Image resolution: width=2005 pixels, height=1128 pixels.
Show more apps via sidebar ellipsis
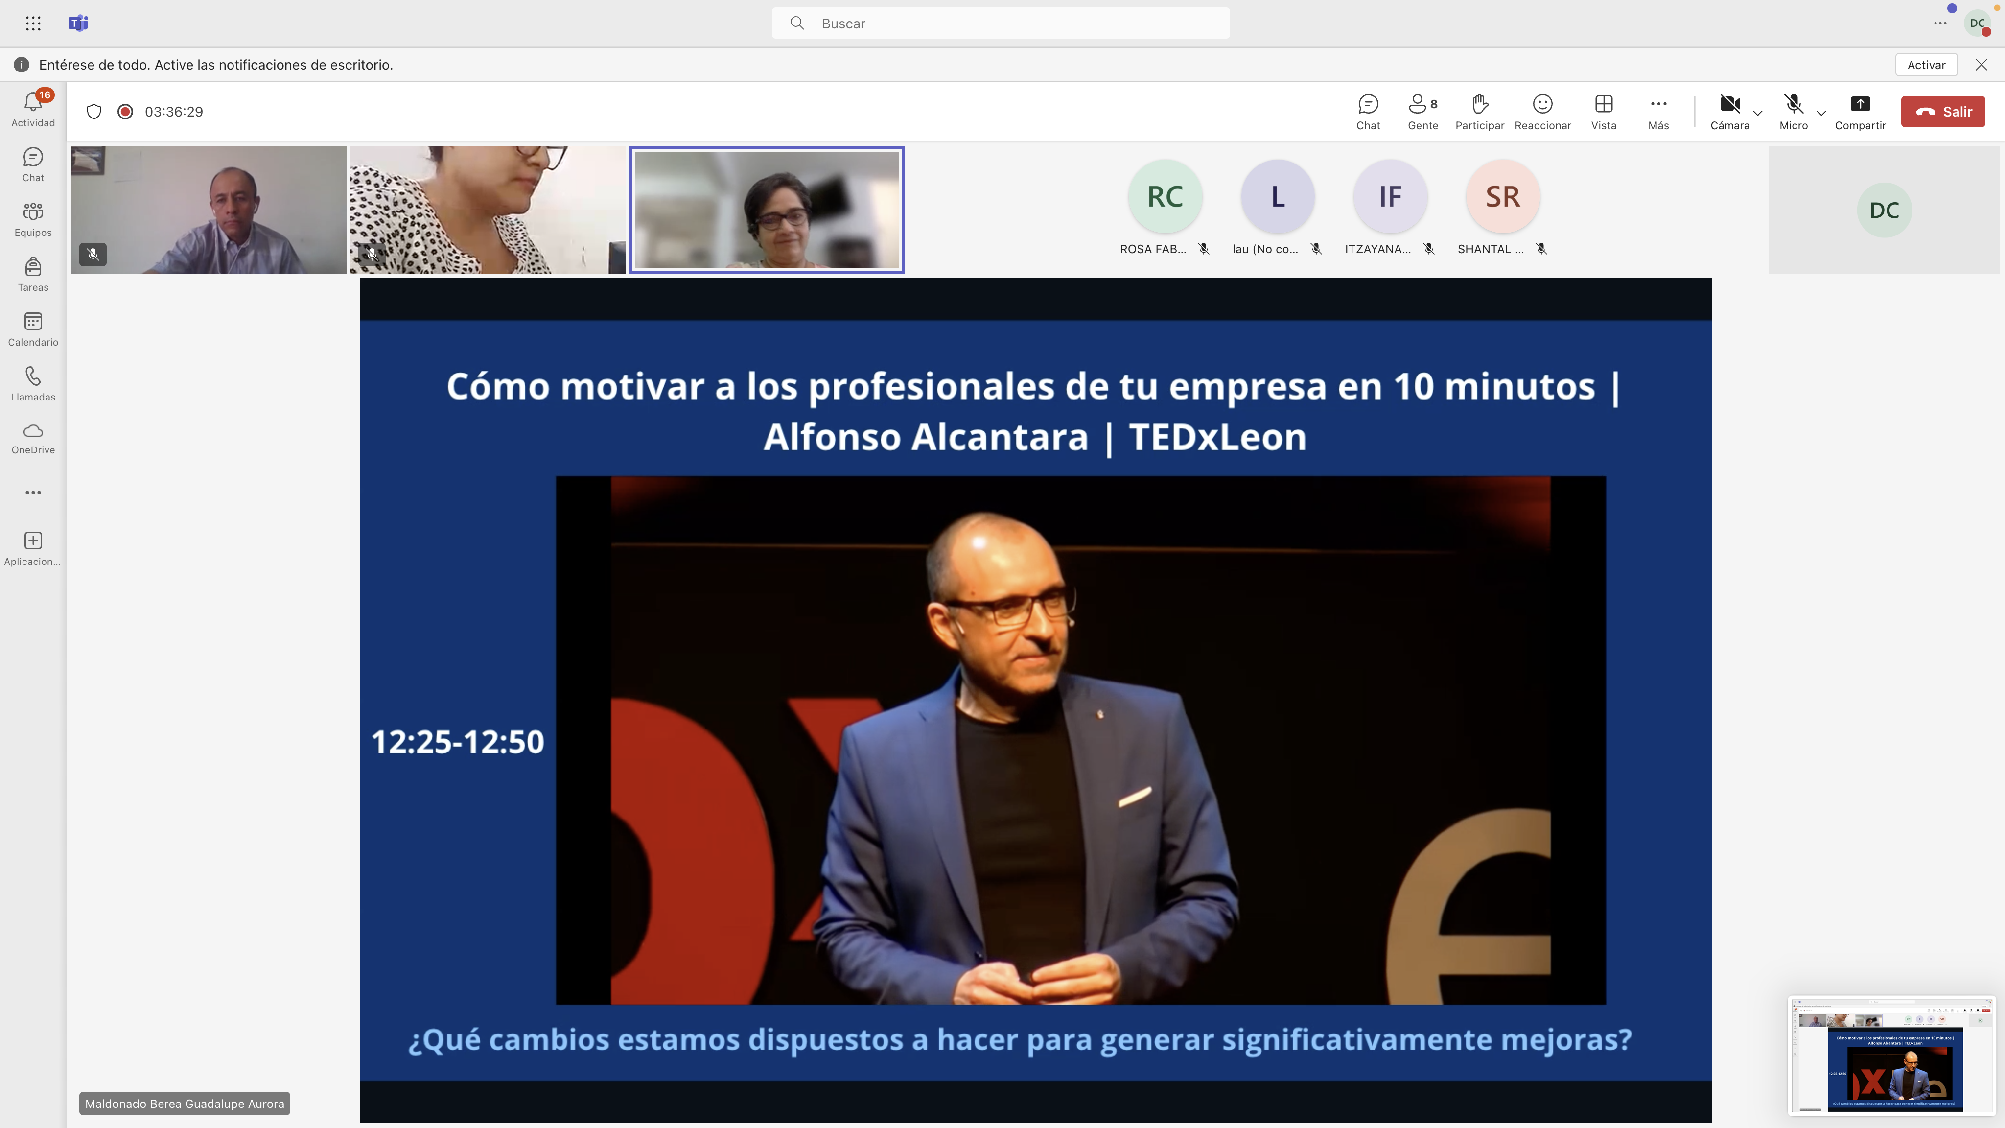tap(33, 492)
